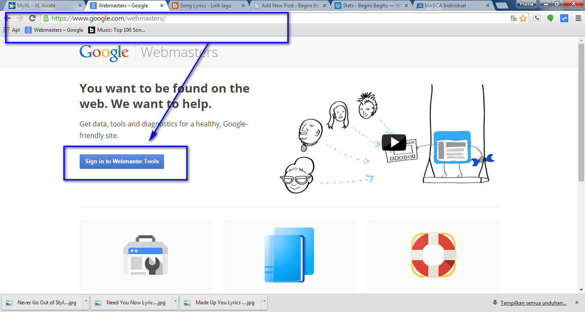Click the text Get data, tools and diagnostics
The image size is (585, 312).
164,130
